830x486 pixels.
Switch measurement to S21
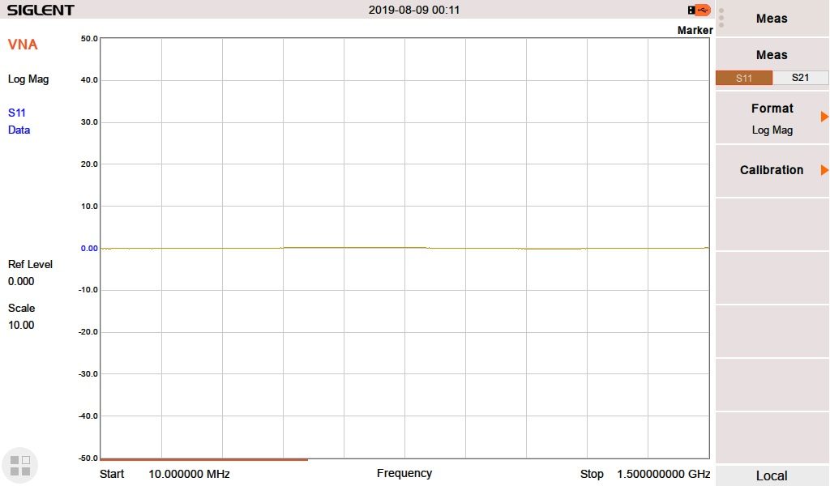(800, 78)
